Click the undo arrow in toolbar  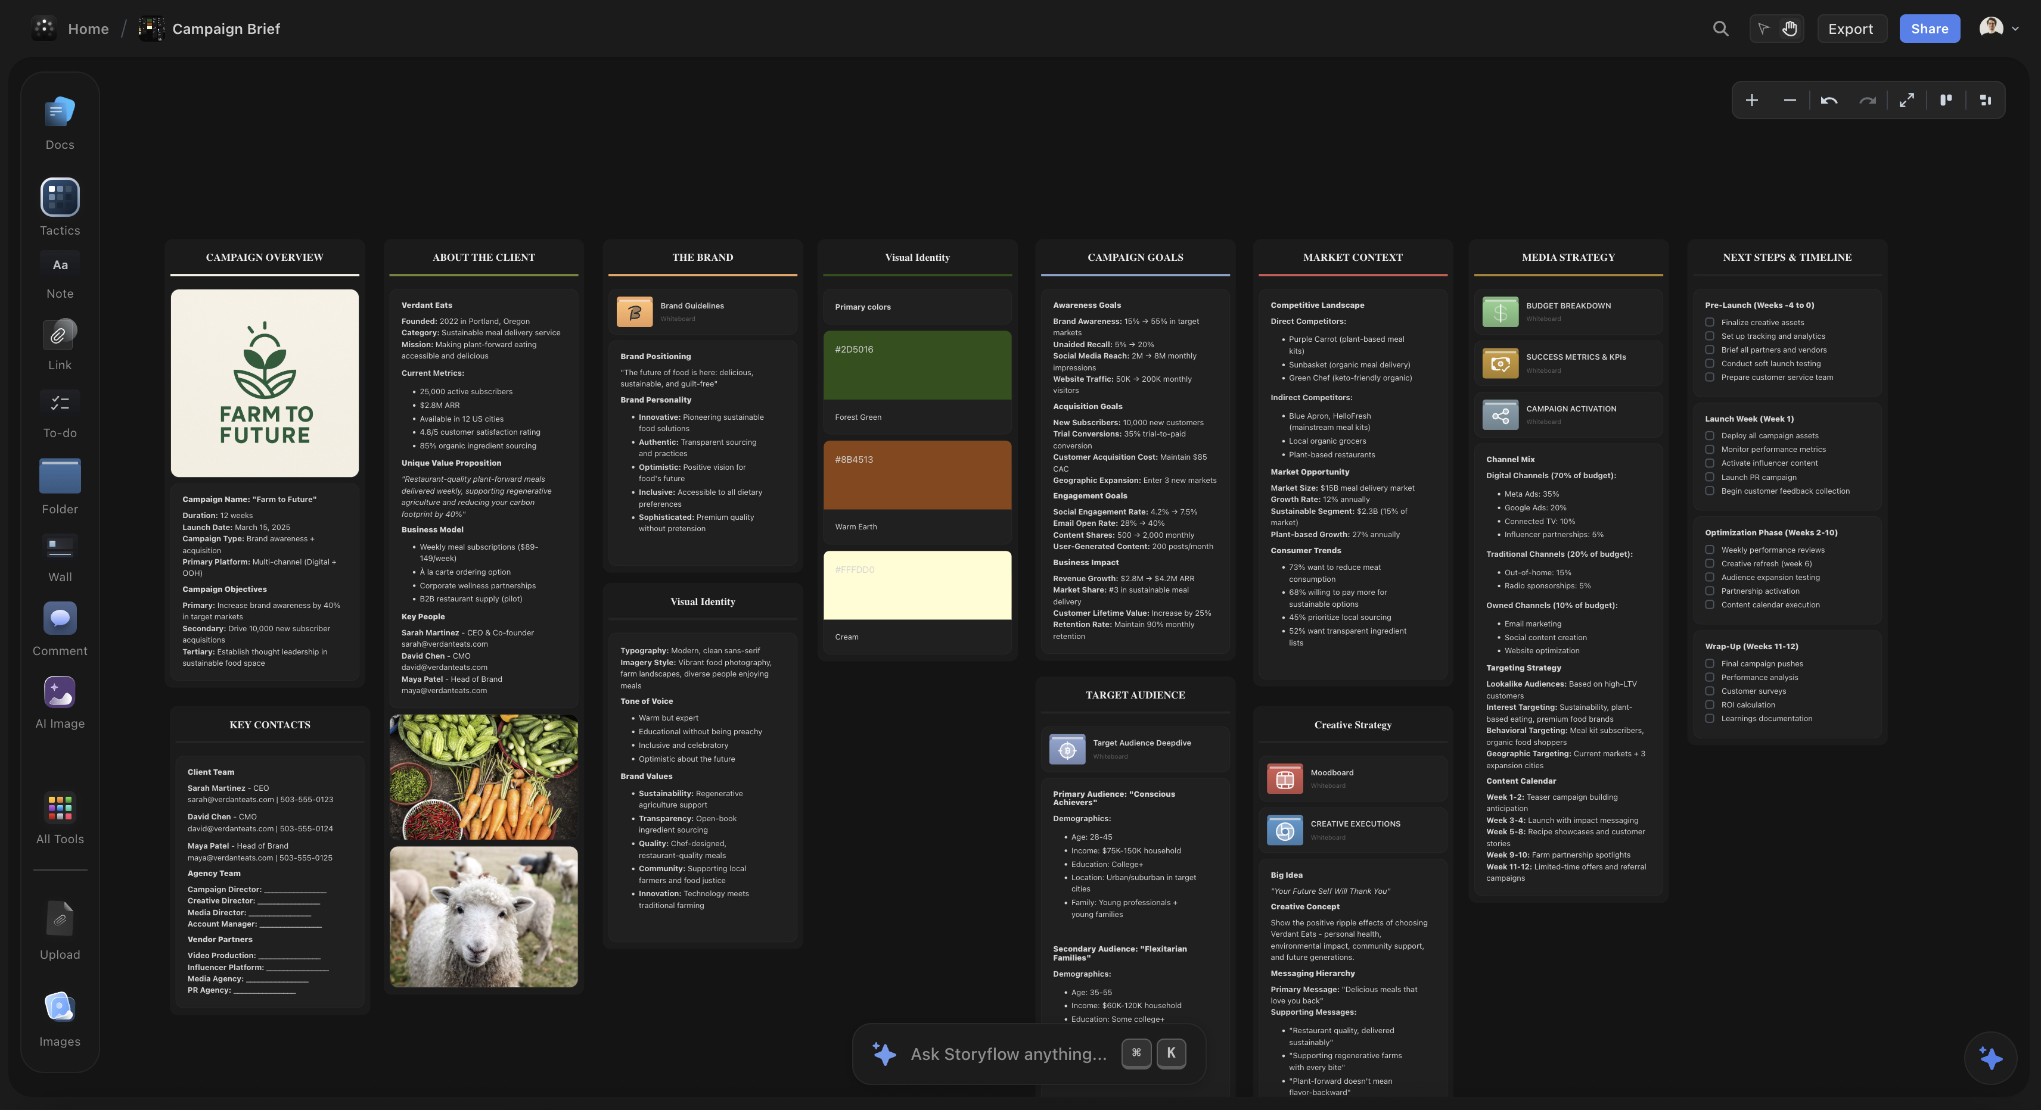tap(1829, 101)
